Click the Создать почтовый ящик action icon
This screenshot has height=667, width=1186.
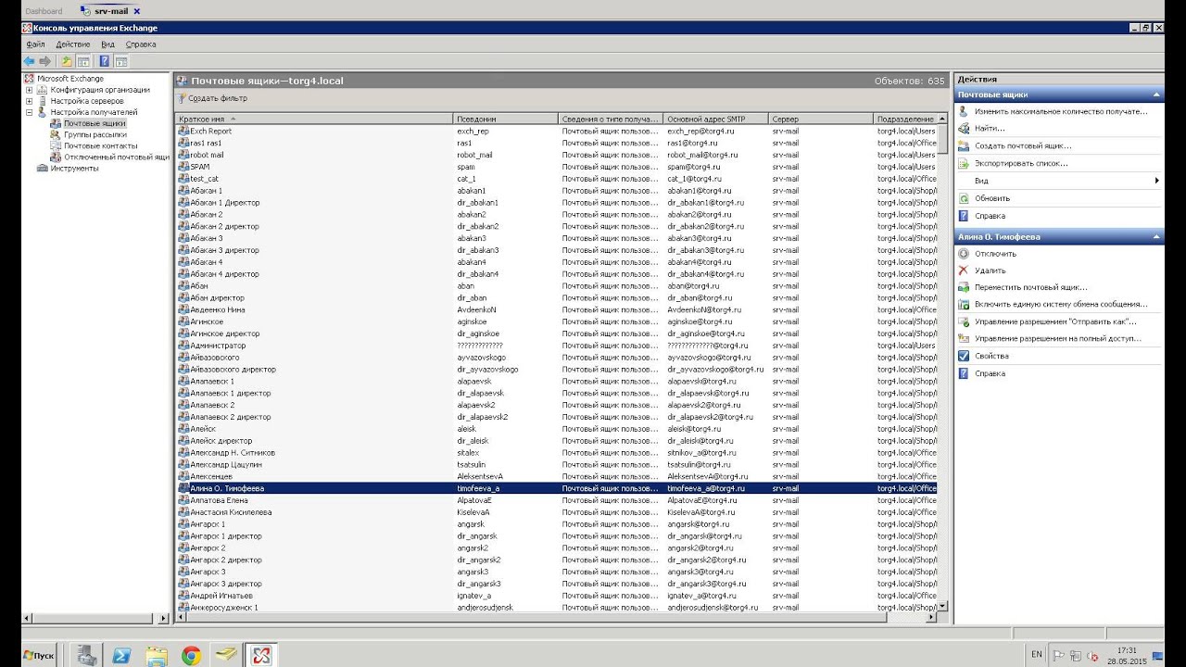(x=964, y=145)
